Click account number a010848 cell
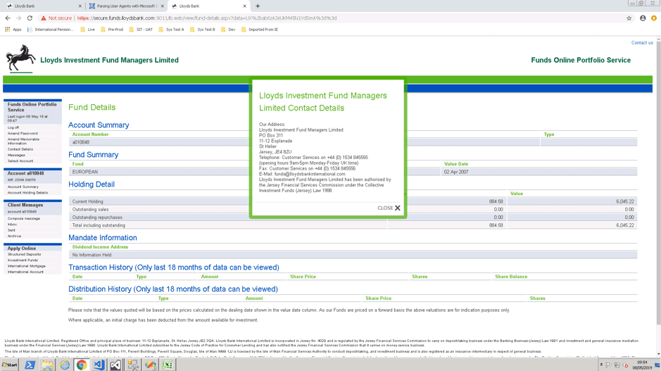Screen dimensions: 661x371 click(x=80, y=142)
